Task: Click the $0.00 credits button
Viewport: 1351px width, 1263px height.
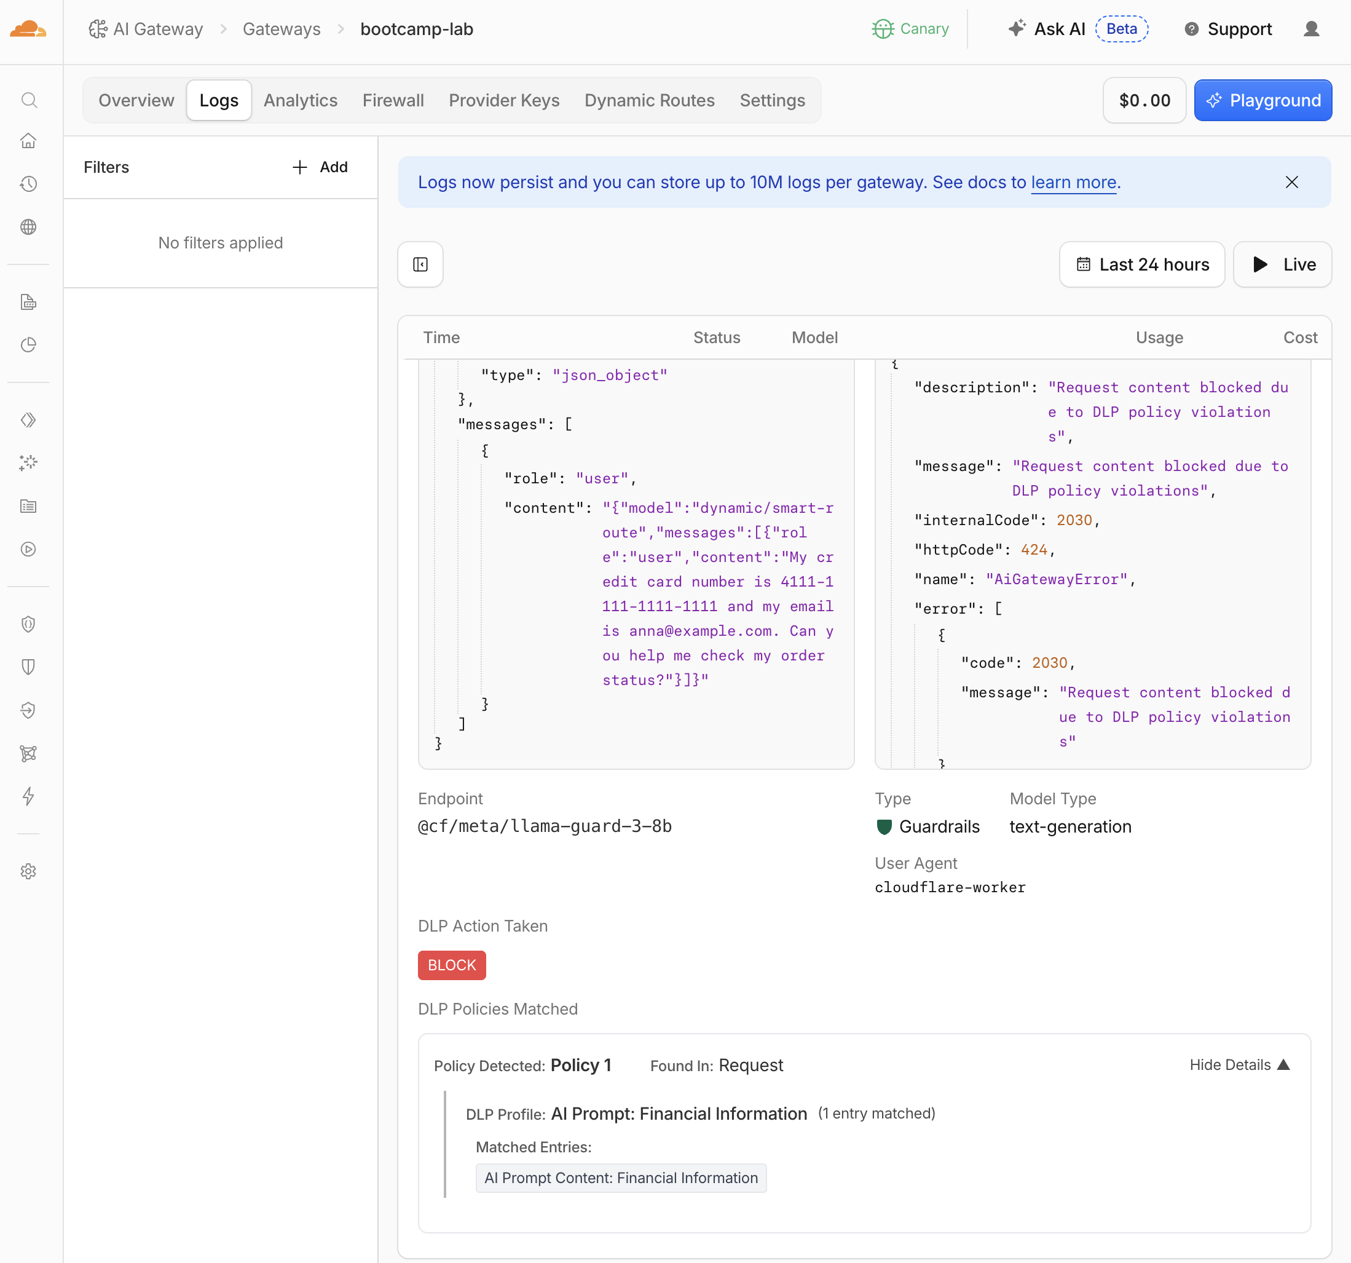Action: 1144,101
